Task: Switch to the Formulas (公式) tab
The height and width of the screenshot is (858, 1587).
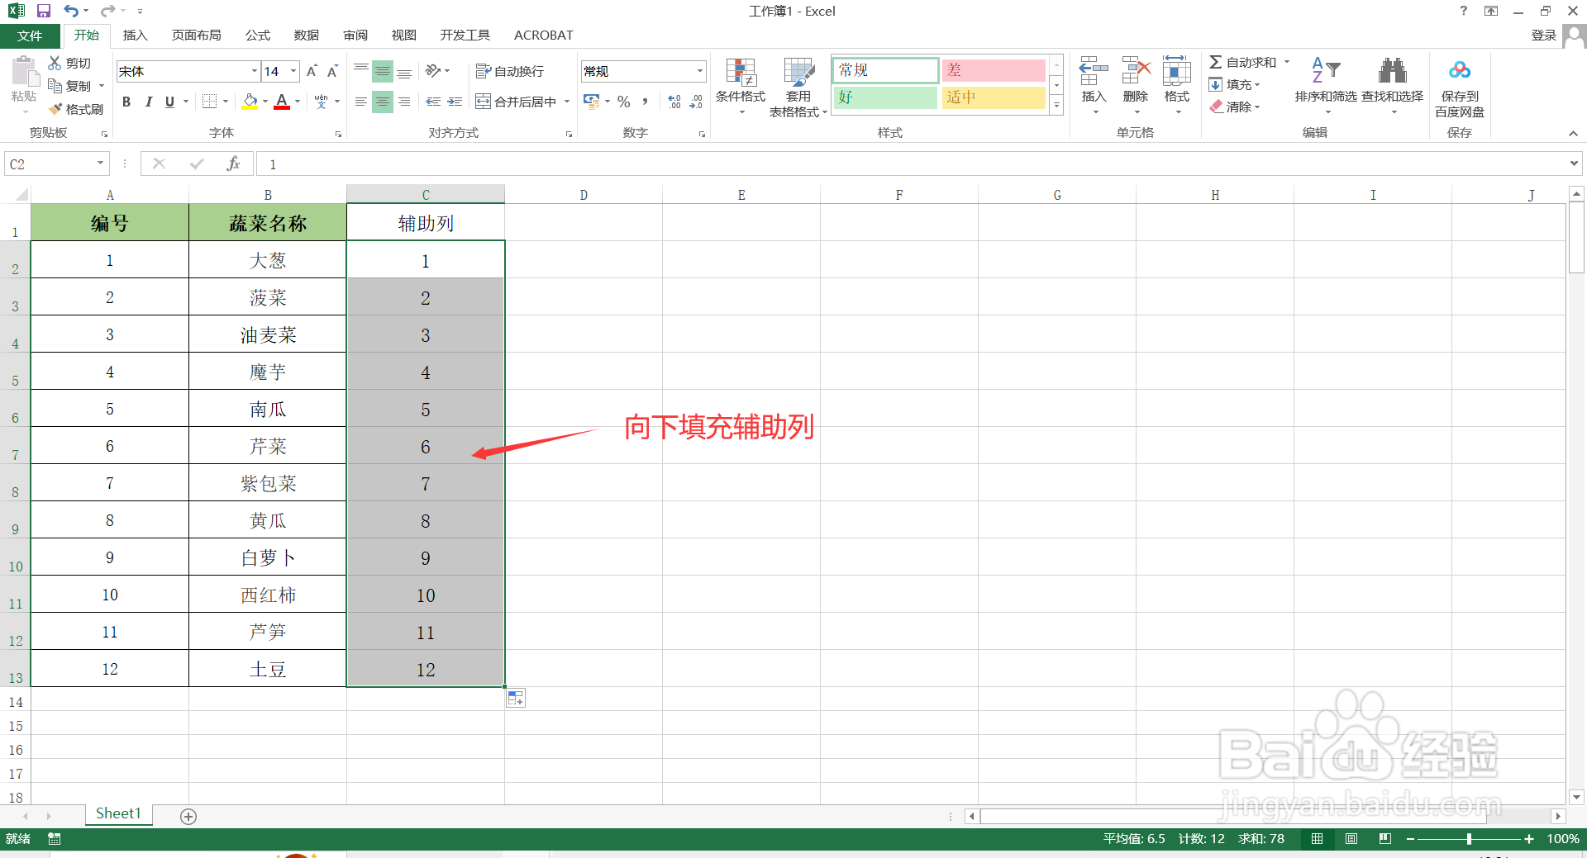Action: click(x=258, y=36)
